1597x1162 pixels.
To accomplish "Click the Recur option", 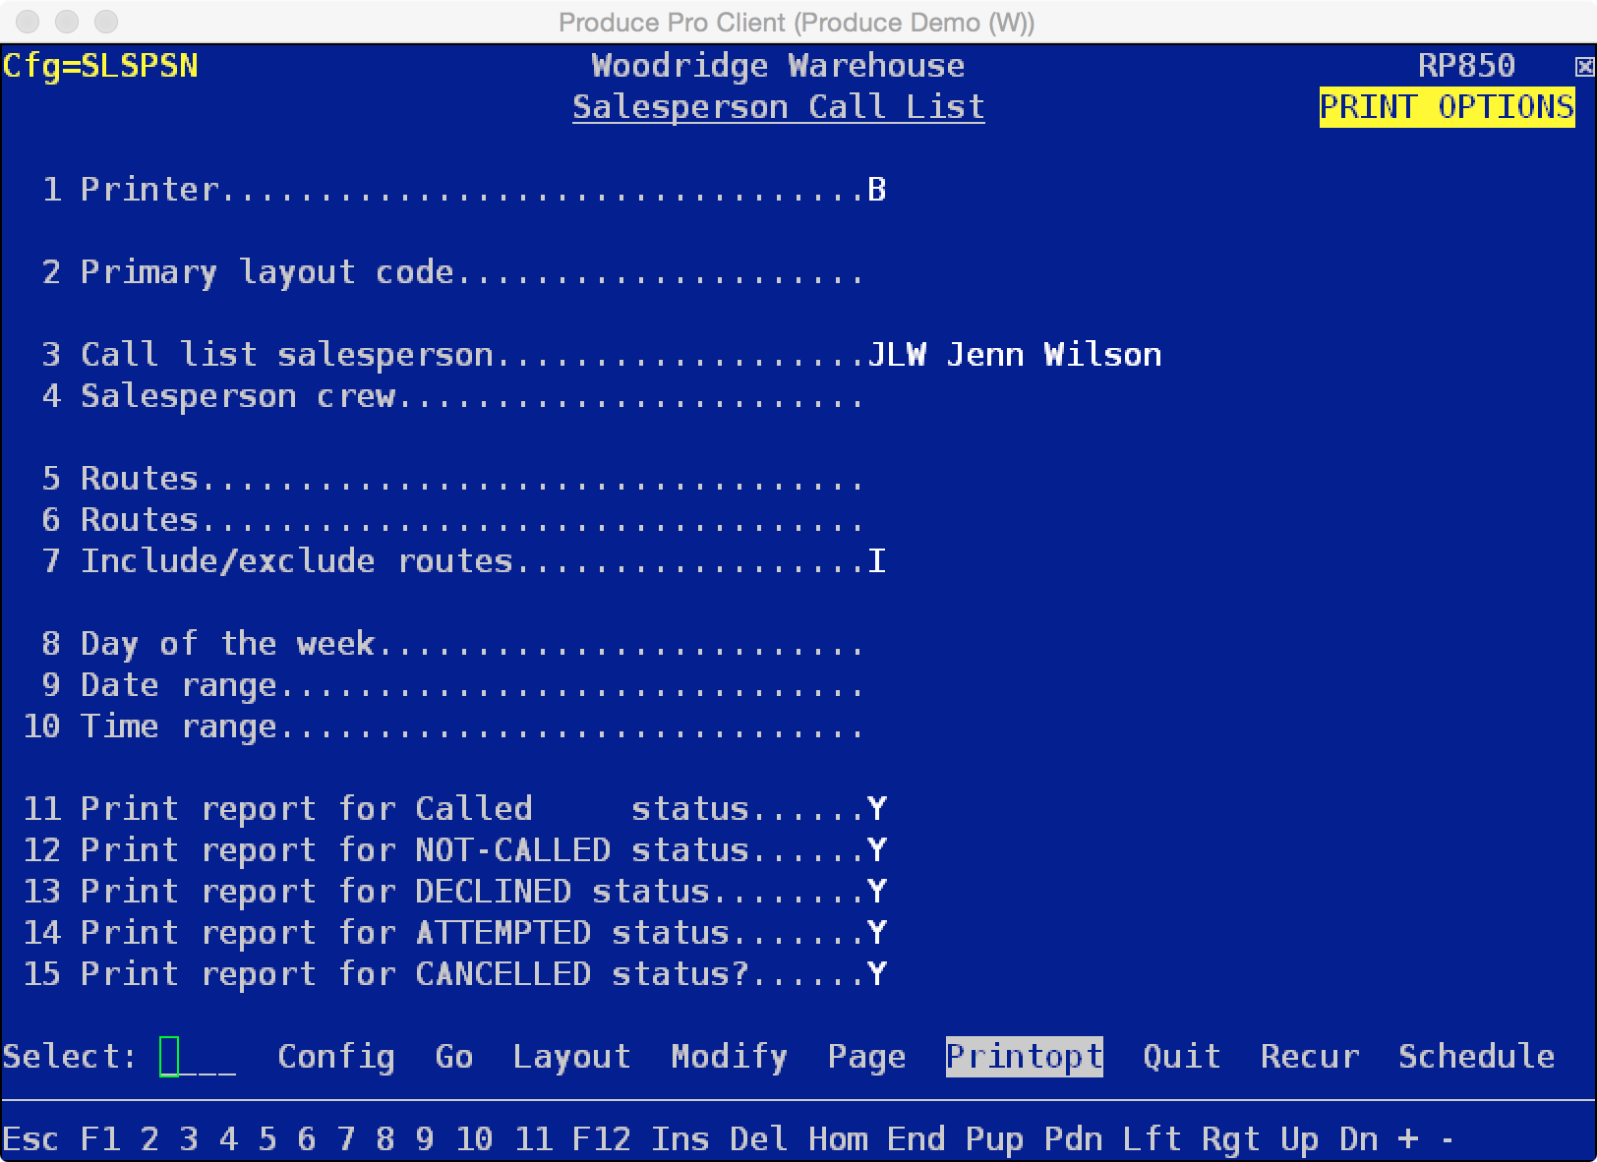I will [1310, 1057].
